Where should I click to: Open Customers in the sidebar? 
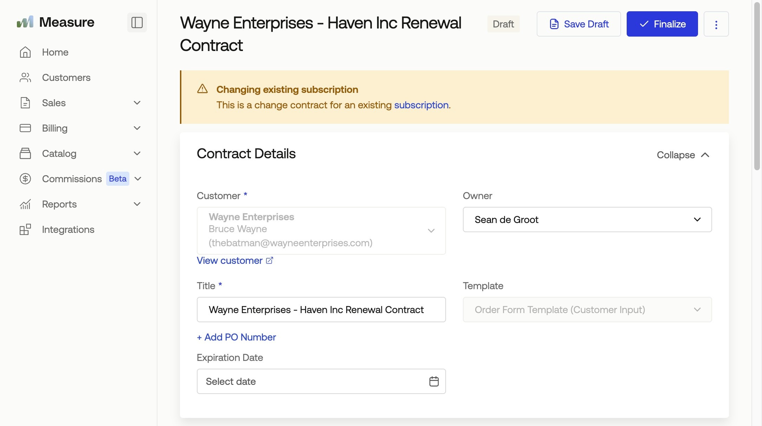(66, 77)
